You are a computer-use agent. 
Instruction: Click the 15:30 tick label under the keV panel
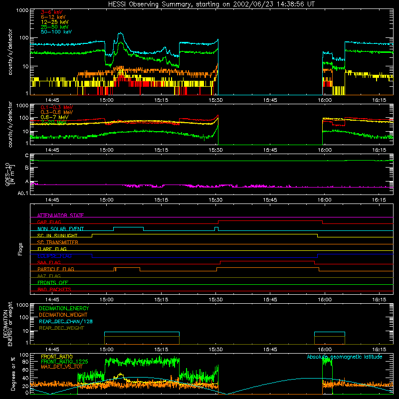coord(215,100)
